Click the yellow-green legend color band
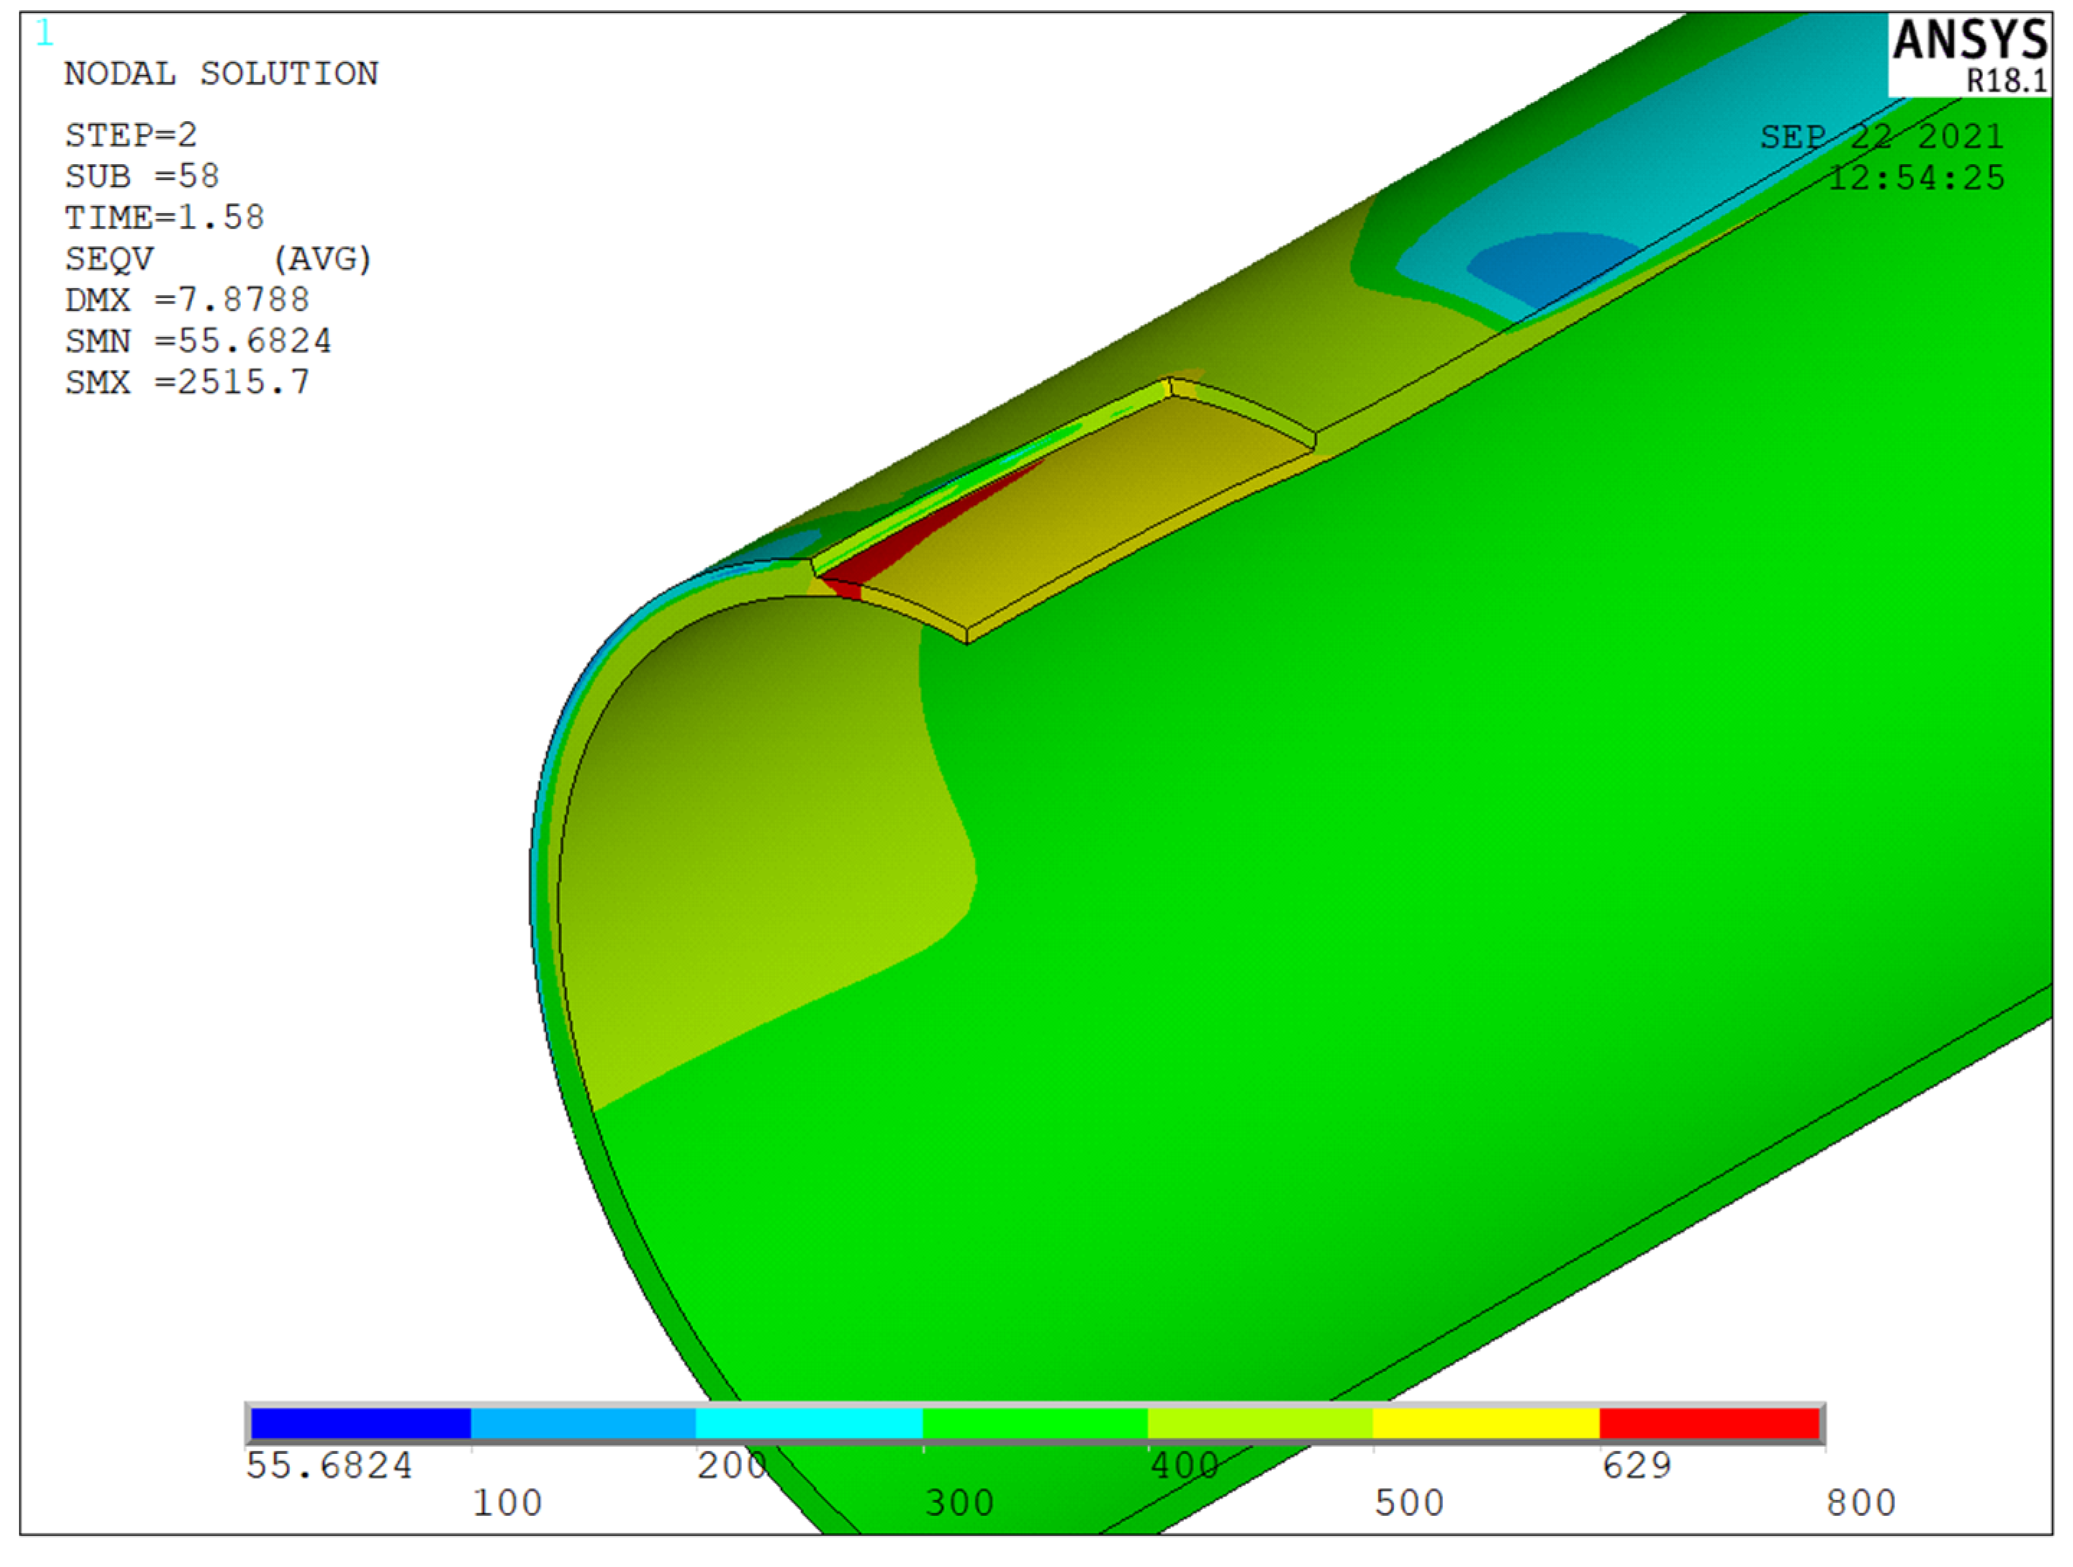Viewport: 2073px width, 1567px height. tap(1260, 1424)
